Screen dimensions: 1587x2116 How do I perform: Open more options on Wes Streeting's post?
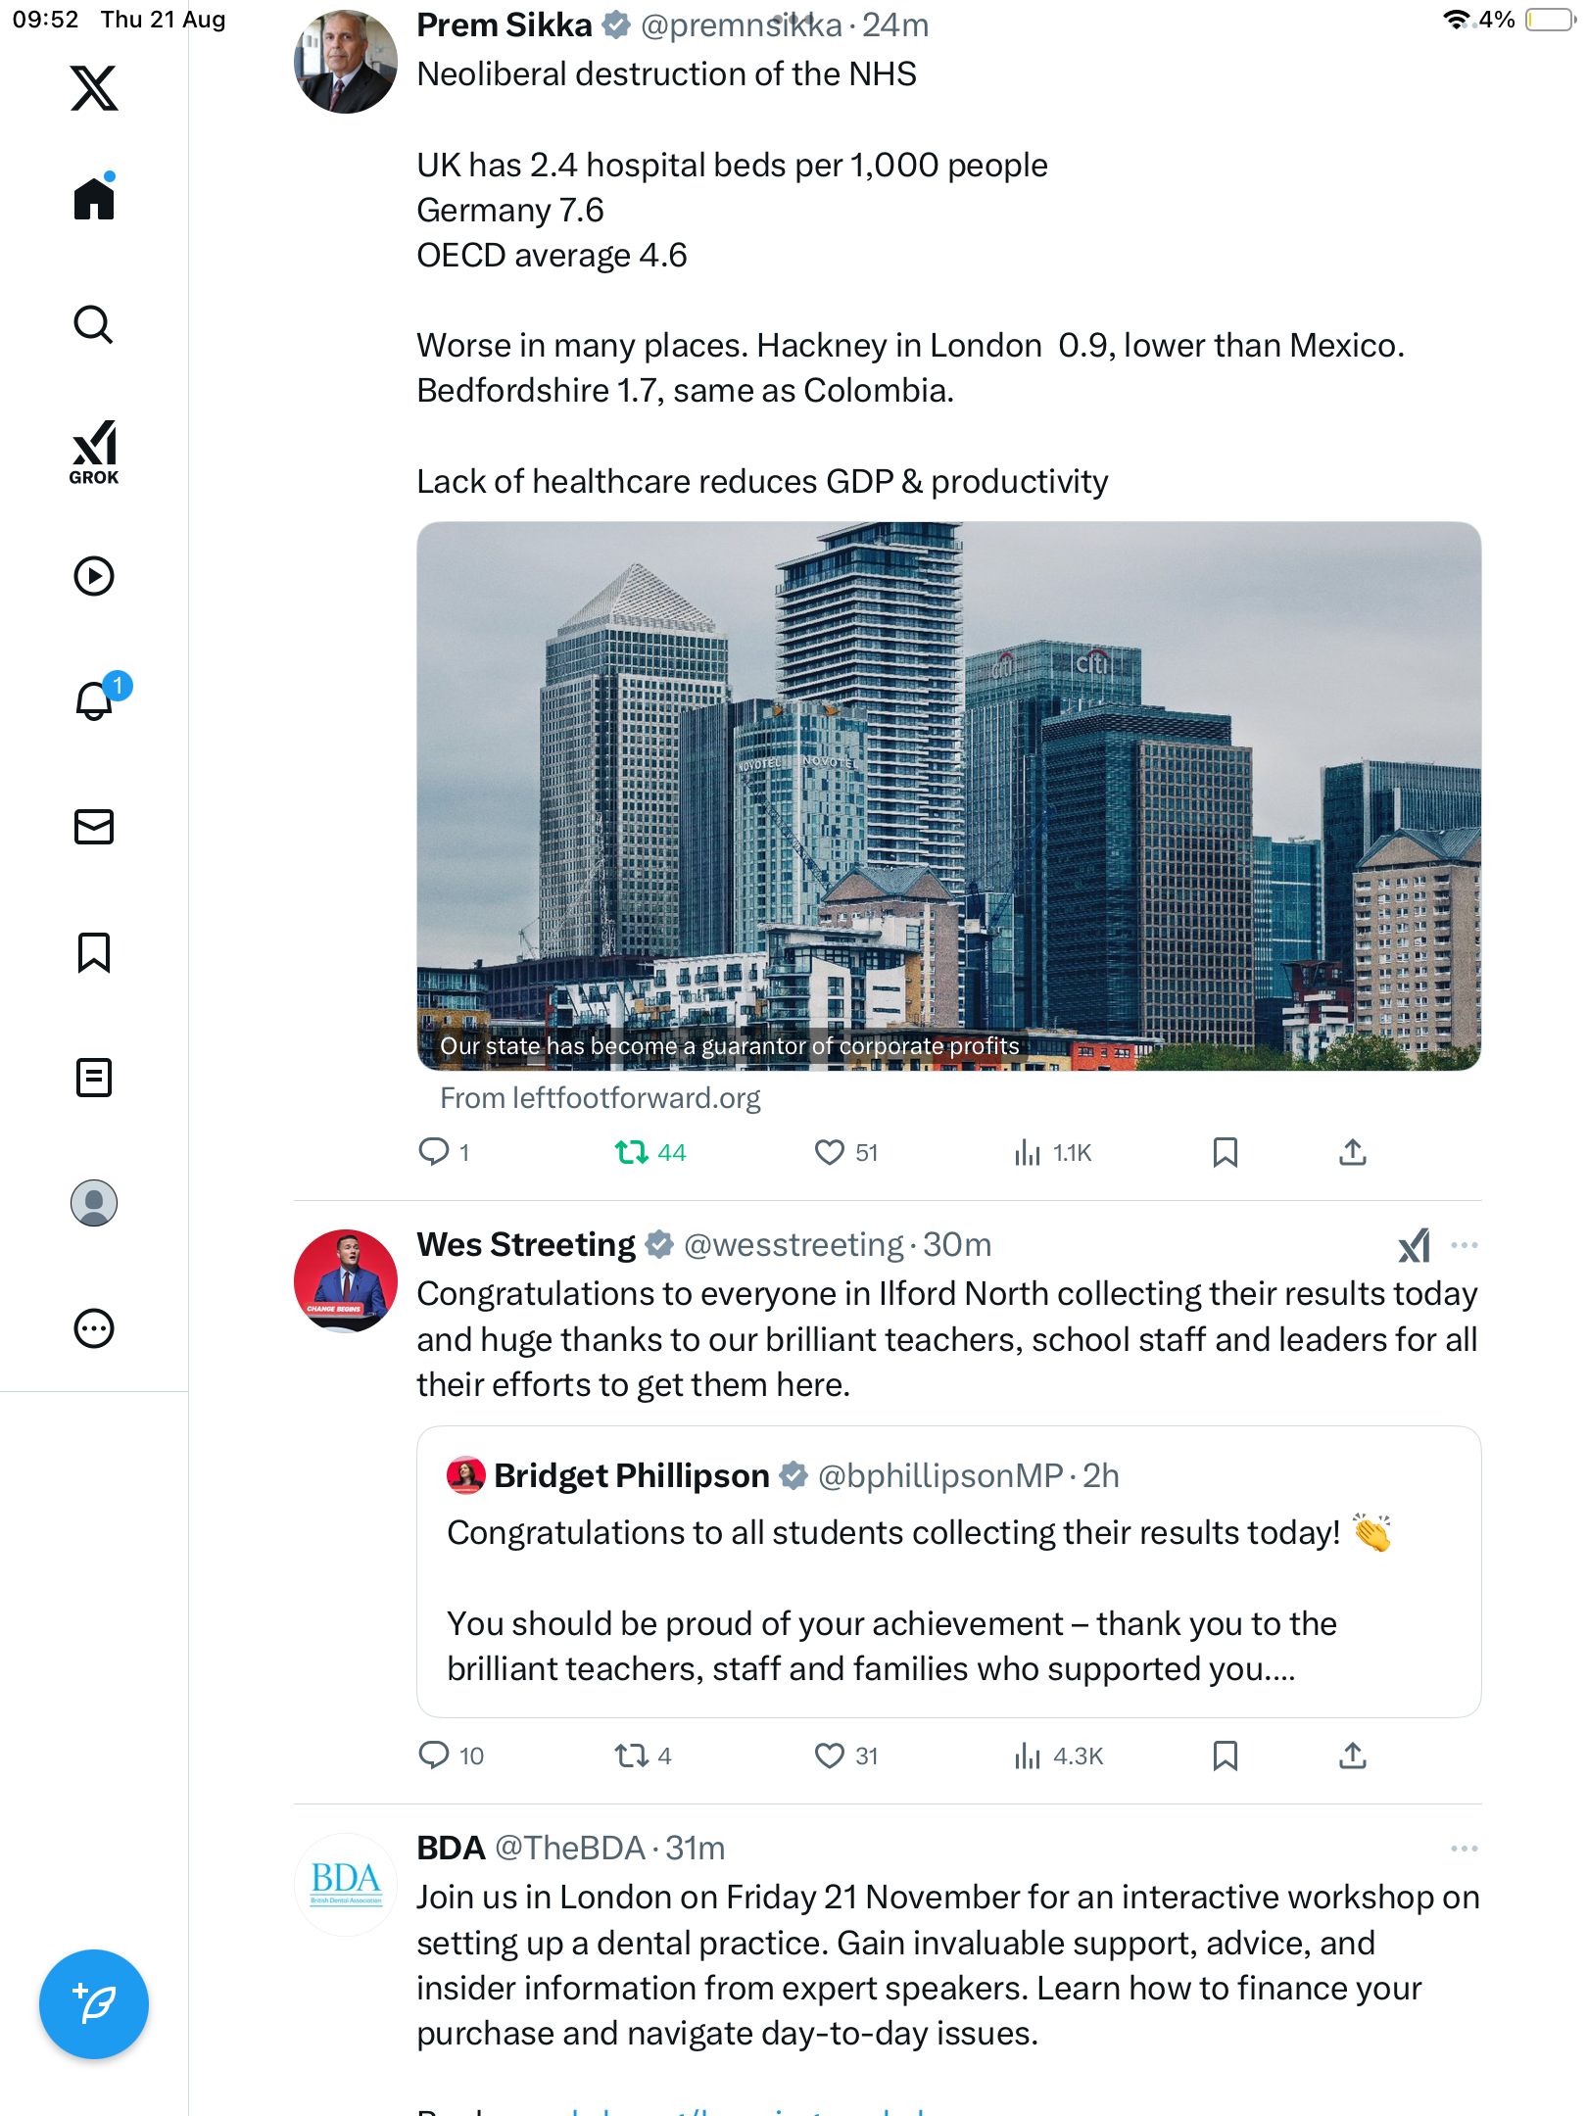[1464, 1245]
